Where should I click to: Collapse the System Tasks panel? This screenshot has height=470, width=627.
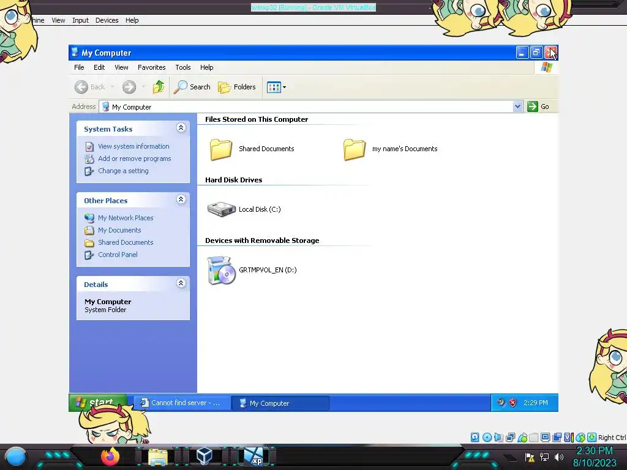click(x=181, y=128)
